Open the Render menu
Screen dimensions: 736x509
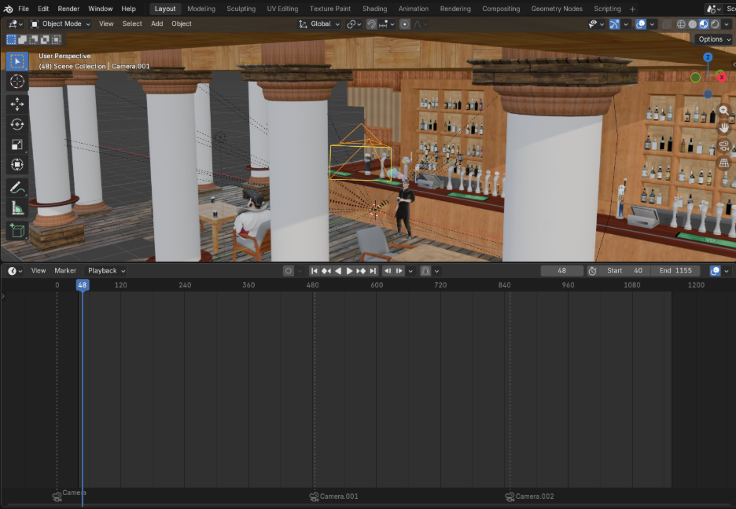coord(68,9)
